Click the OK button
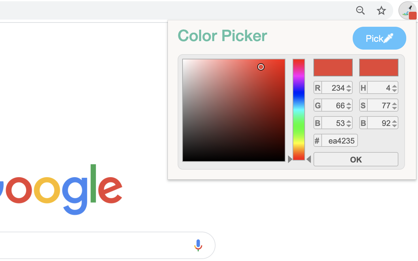 pos(356,159)
